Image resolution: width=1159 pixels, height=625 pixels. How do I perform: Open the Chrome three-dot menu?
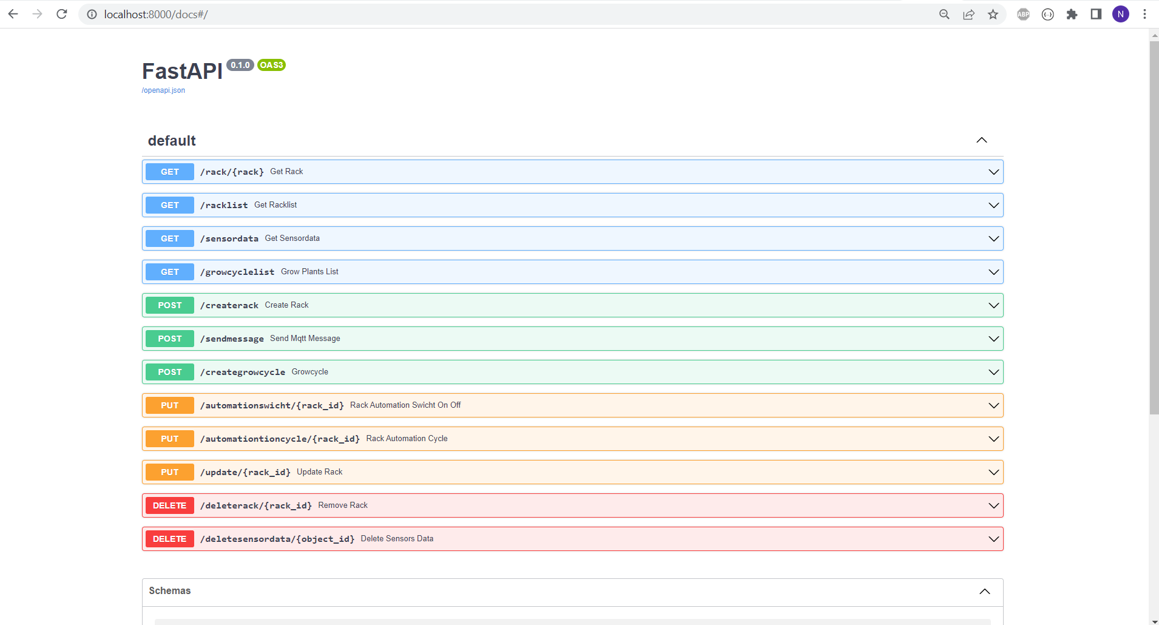coord(1144,14)
